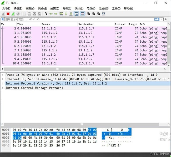Image resolution: width=171 pixels, height=157 pixels.
Task: Open find packet magnifier icon
Action: [x=46, y=14]
